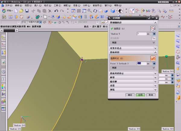Screen dimensions: 181x131
Task: Click the 确定 button
Action: click(x=130, y=95)
